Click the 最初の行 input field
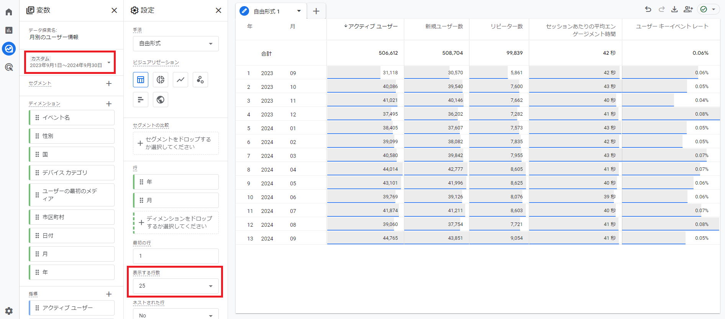 pos(176,256)
